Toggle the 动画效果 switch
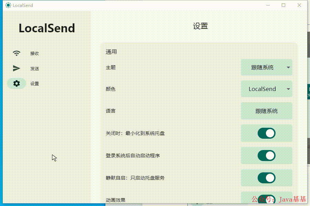The image size is (310, 206). (266, 199)
